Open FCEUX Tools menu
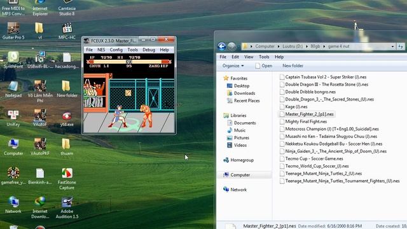 tap(132, 50)
